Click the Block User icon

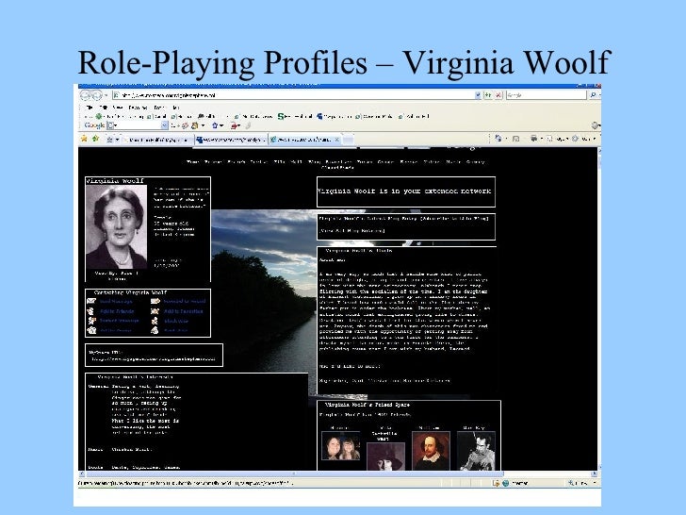click(x=156, y=321)
